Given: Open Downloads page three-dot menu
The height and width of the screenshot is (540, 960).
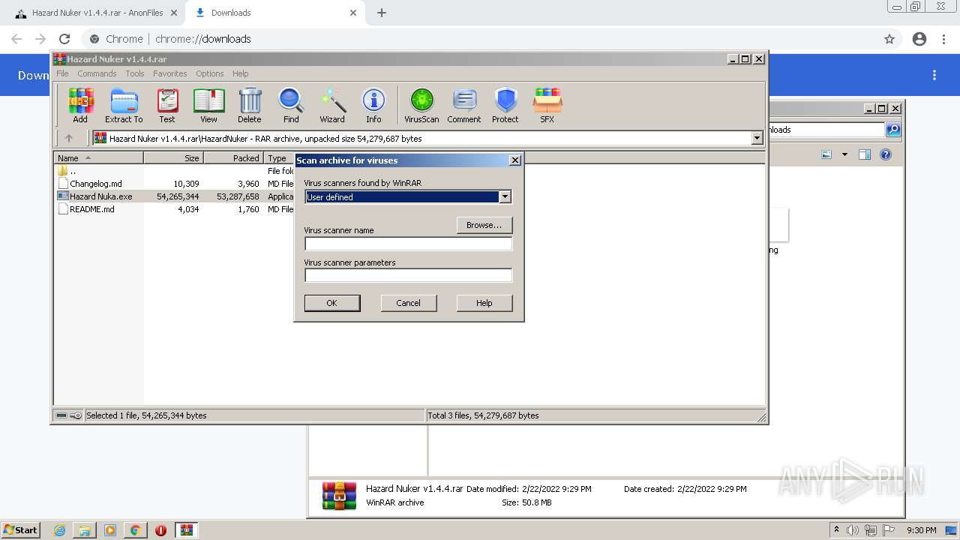Looking at the screenshot, I should [x=934, y=75].
